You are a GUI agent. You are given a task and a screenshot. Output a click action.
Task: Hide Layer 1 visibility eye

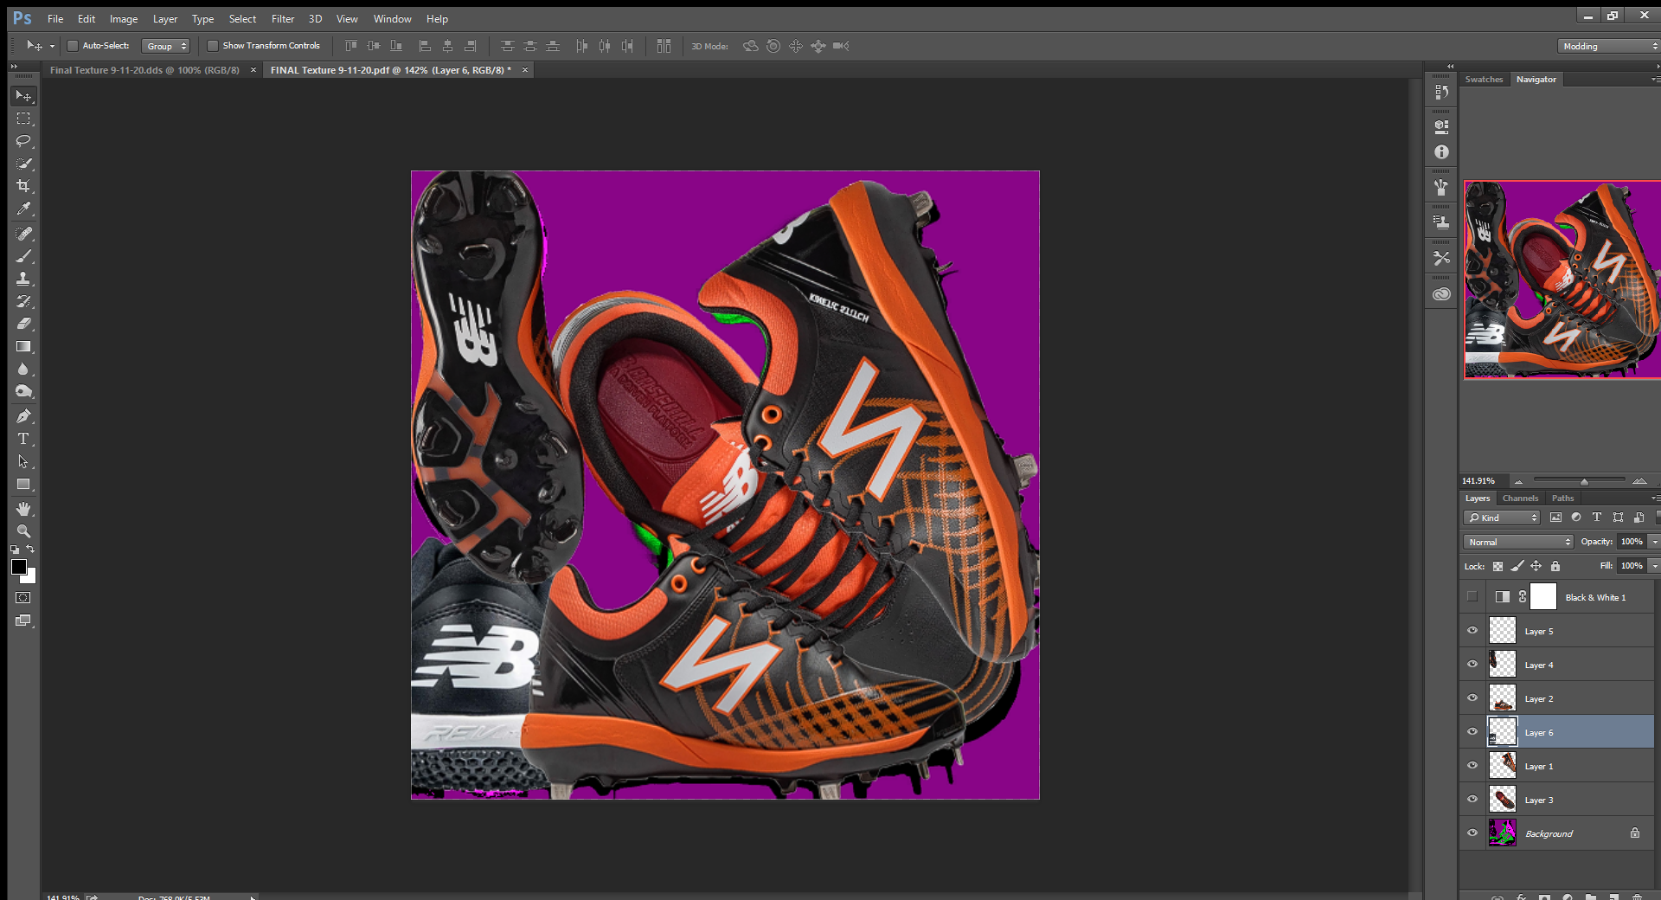click(x=1472, y=765)
